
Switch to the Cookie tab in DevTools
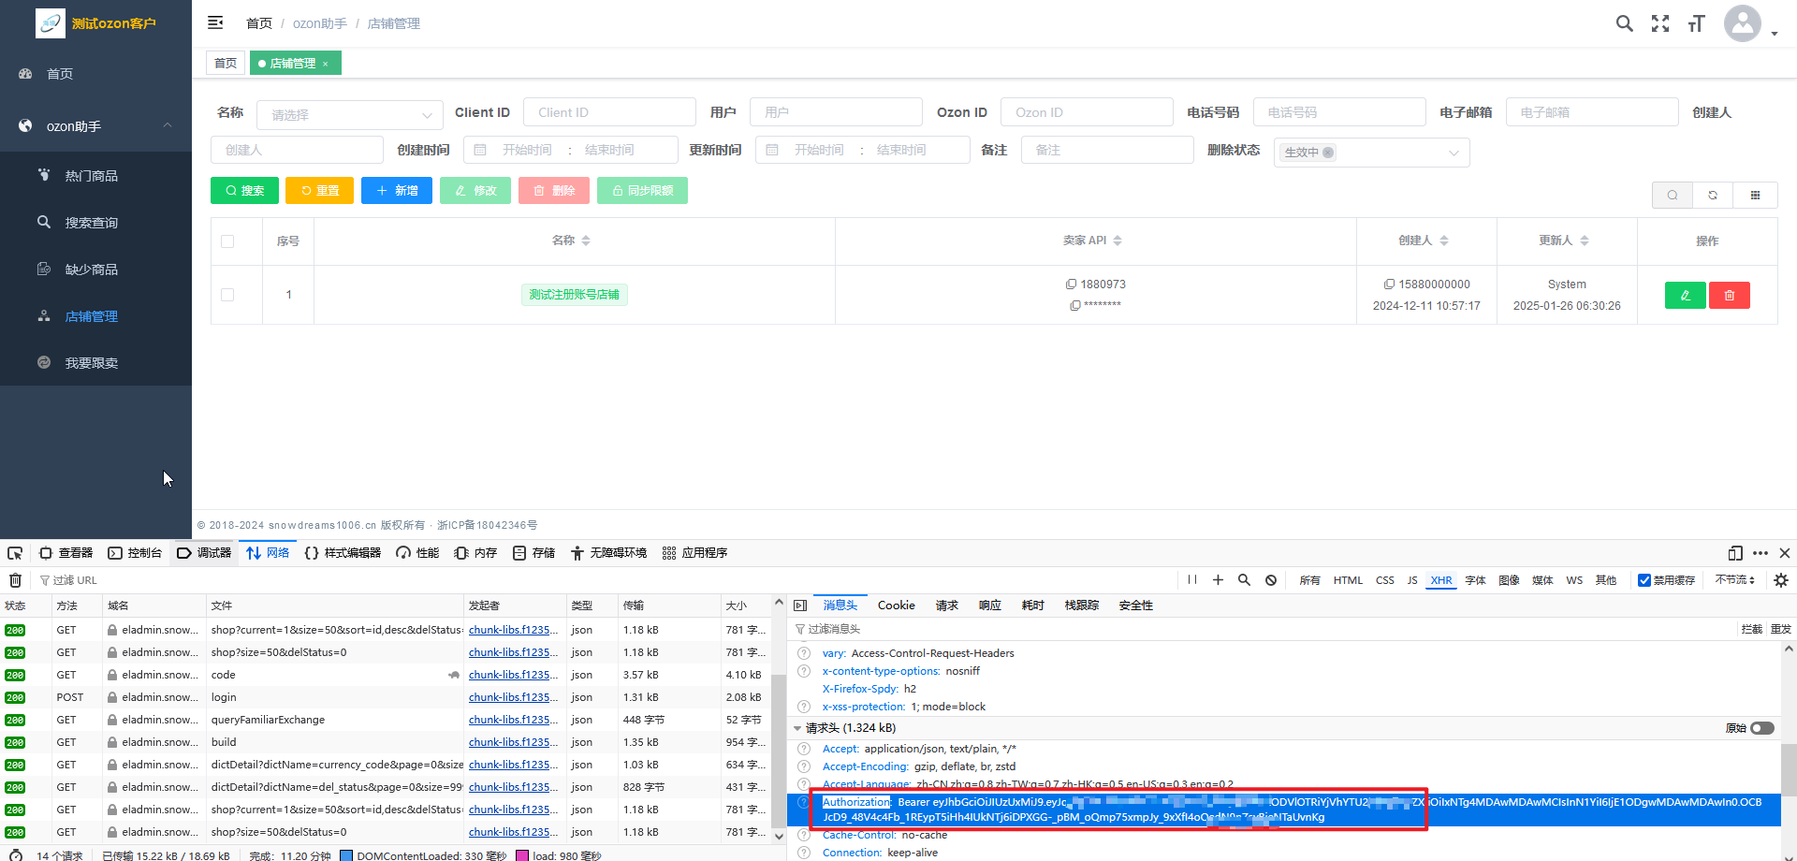coord(896,606)
